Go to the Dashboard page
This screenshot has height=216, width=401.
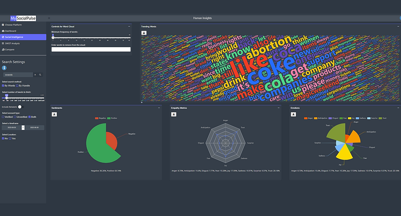[23, 31]
